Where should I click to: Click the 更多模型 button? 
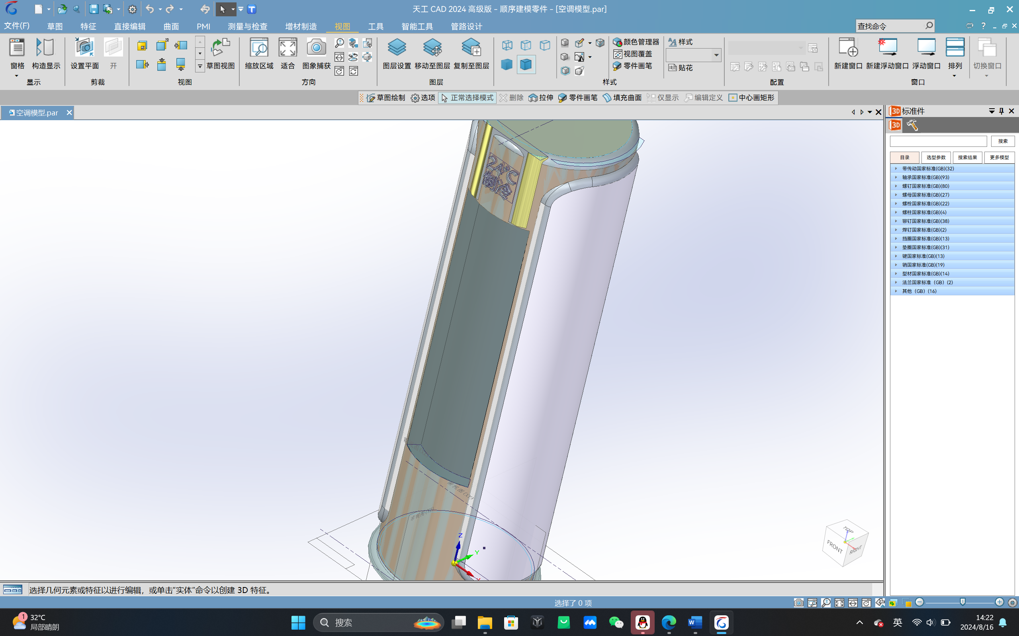click(999, 157)
